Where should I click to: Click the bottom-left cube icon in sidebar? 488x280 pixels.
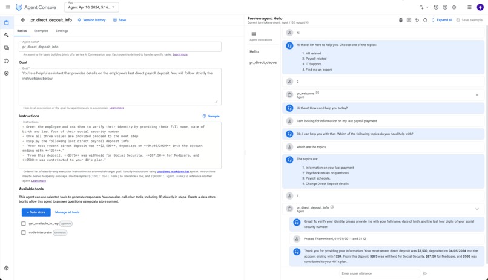7,268
